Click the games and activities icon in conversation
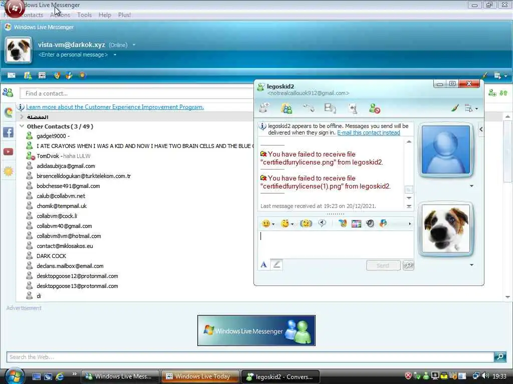This screenshot has height=384, width=513. click(353, 108)
